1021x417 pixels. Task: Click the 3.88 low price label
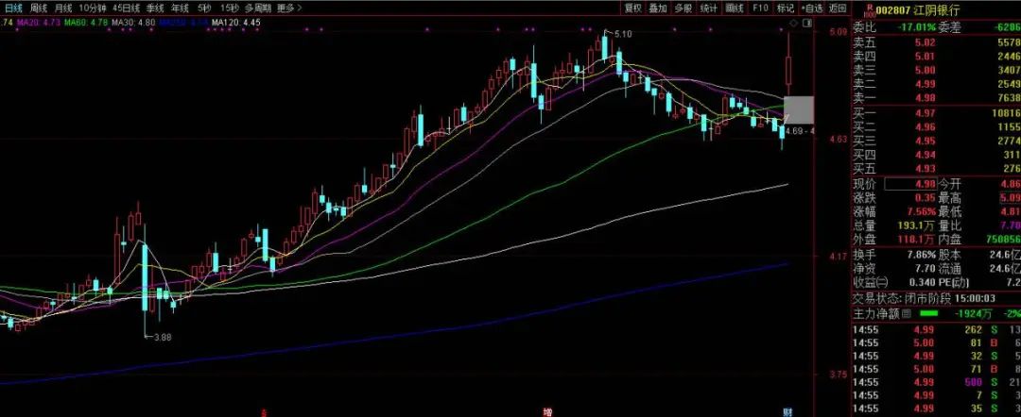coord(163,337)
